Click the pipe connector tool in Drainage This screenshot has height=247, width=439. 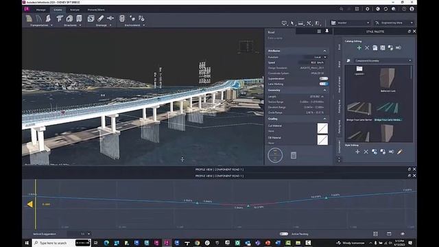click(110, 19)
